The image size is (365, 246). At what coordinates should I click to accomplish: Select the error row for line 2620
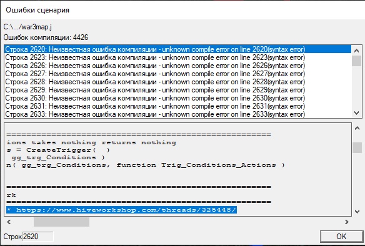pos(177,49)
